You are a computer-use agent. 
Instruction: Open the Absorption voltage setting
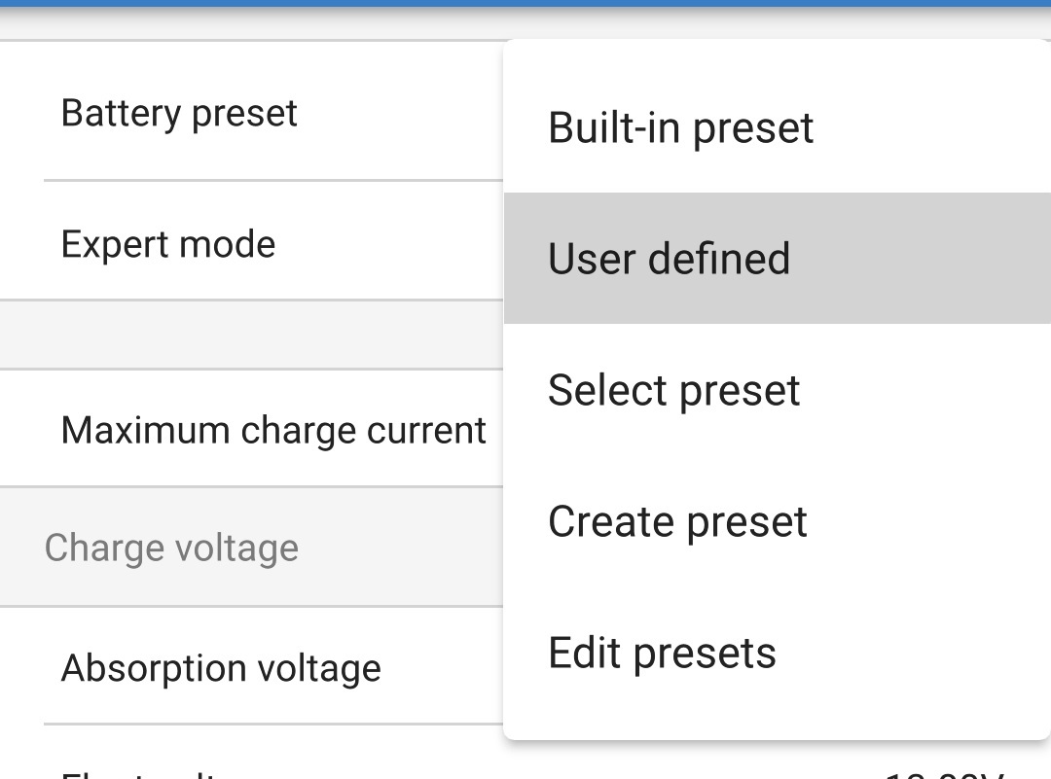click(221, 667)
